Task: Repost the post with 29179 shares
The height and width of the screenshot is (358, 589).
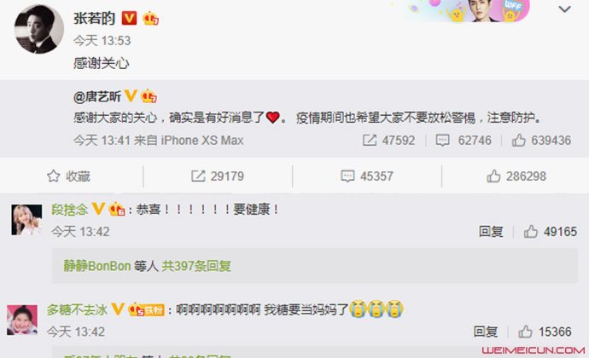Action: 218,176
